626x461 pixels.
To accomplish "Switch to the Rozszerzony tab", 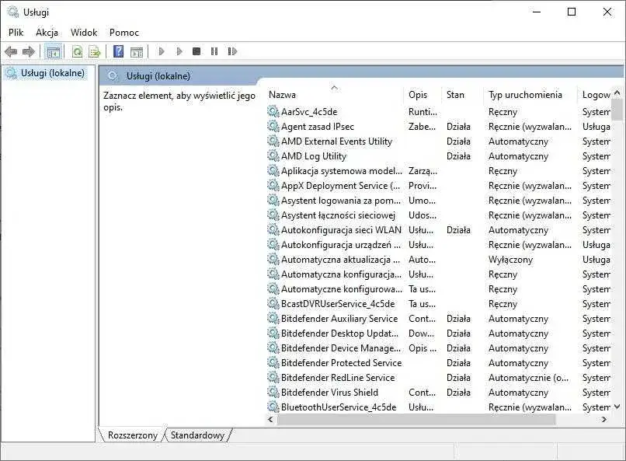I will pos(133,435).
